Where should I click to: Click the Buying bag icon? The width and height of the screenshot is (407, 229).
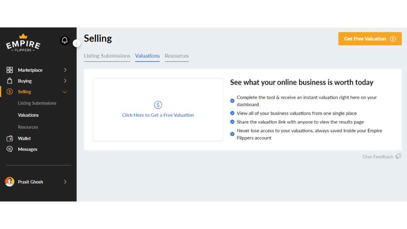click(x=10, y=81)
